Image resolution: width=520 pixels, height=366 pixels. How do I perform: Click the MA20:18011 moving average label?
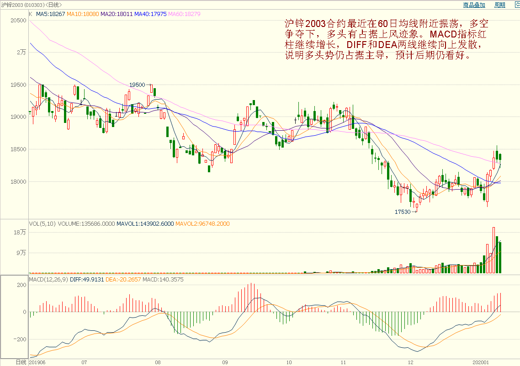(x=117, y=14)
